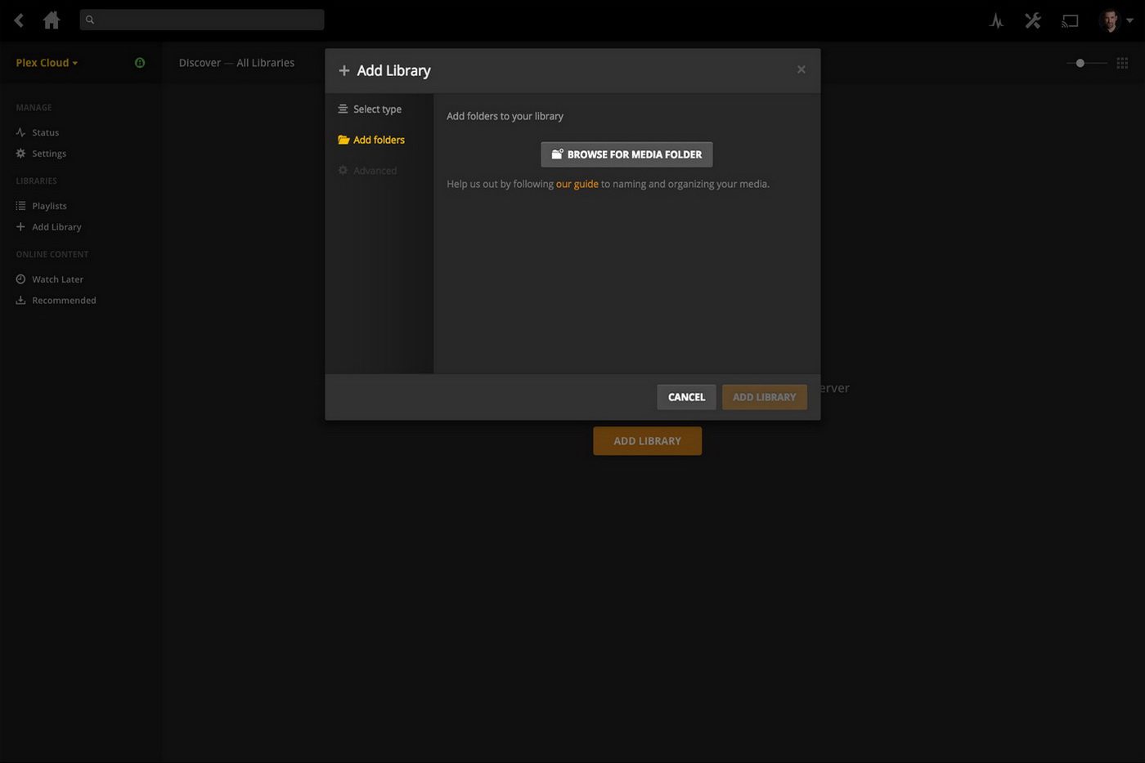Click the Discover breadcrumb

click(200, 63)
